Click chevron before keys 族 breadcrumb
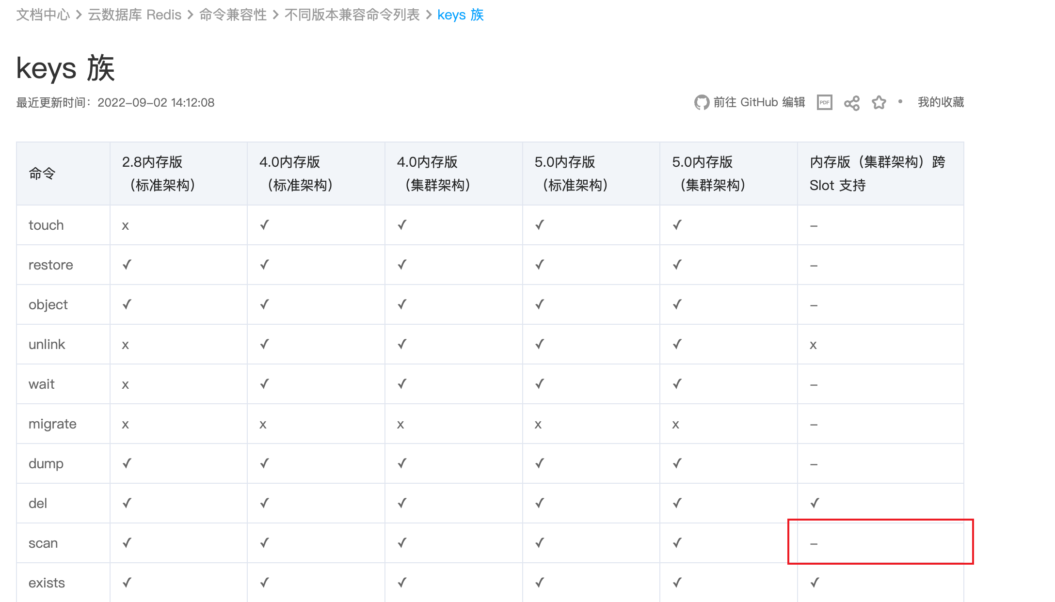Screen dimensions: 1055x602 point(429,15)
